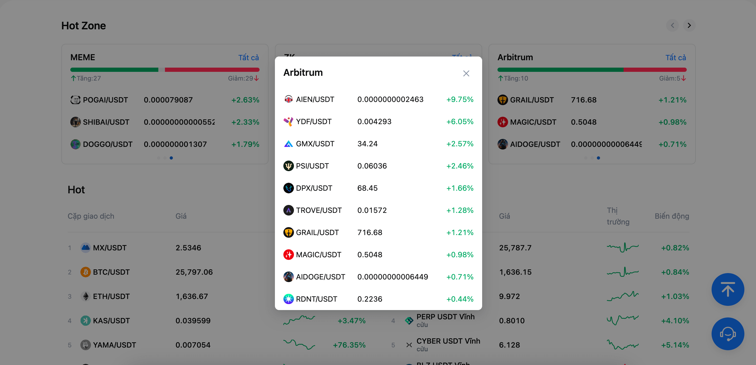Open PERP USDT Vĩnh cửu futures row
This screenshot has width=756, height=365.
click(540, 321)
